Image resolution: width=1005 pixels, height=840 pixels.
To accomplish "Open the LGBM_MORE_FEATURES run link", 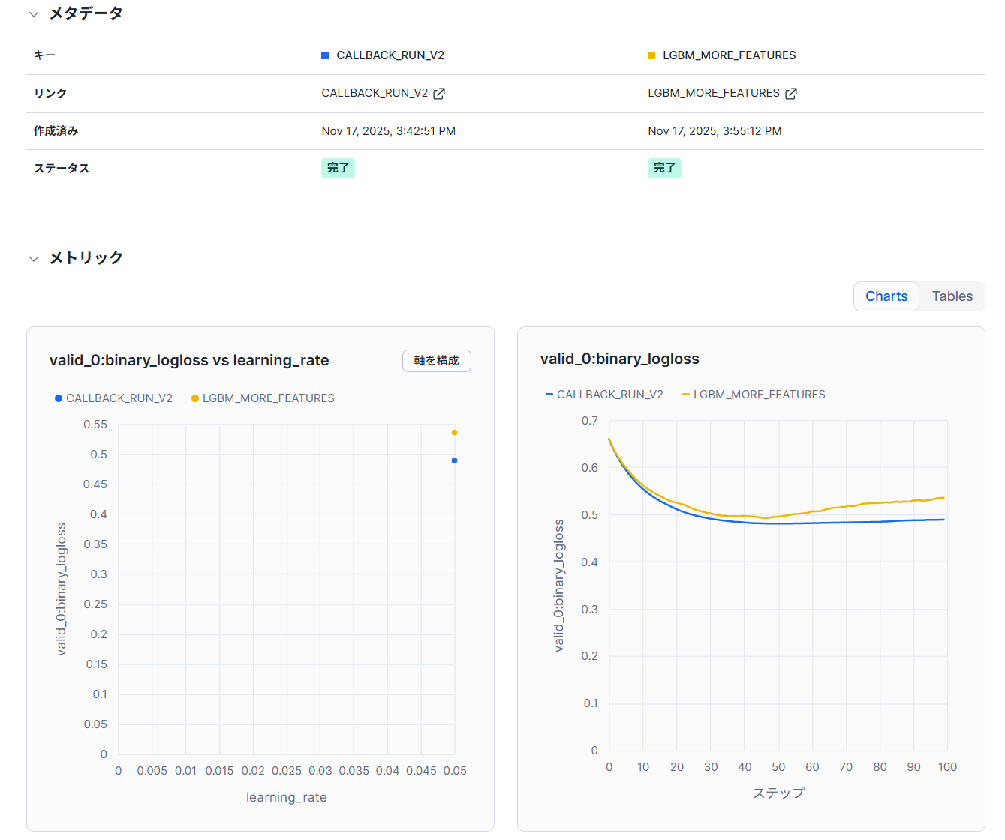I will click(x=713, y=93).
